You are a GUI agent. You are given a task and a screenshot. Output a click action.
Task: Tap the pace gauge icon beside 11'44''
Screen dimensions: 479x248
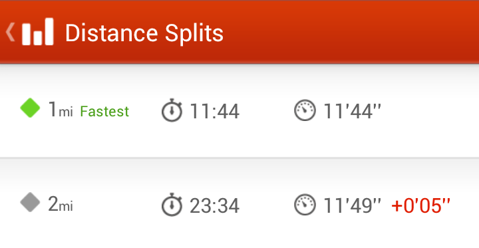tap(305, 110)
